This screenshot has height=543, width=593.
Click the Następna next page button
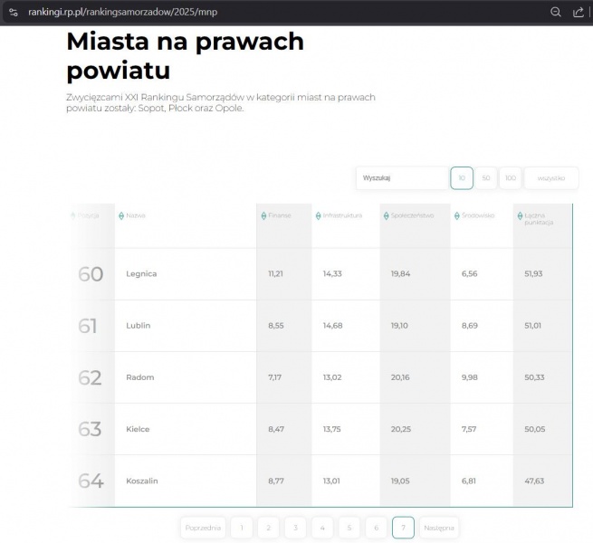pos(439,528)
